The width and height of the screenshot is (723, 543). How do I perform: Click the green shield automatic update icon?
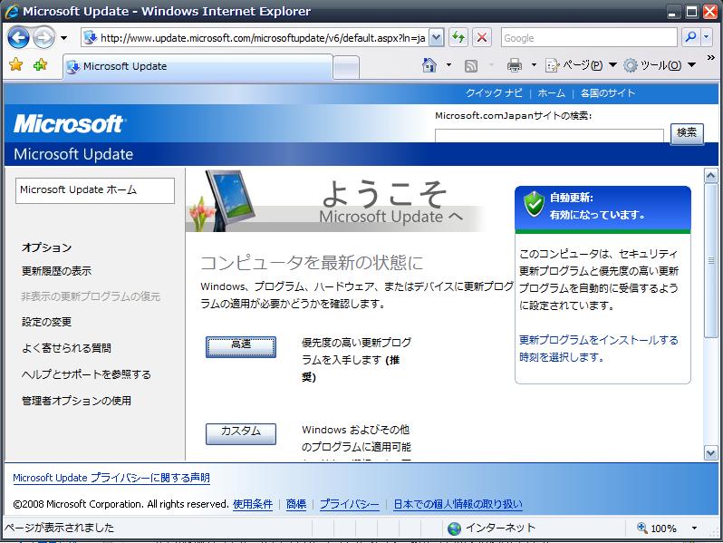point(534,204)
